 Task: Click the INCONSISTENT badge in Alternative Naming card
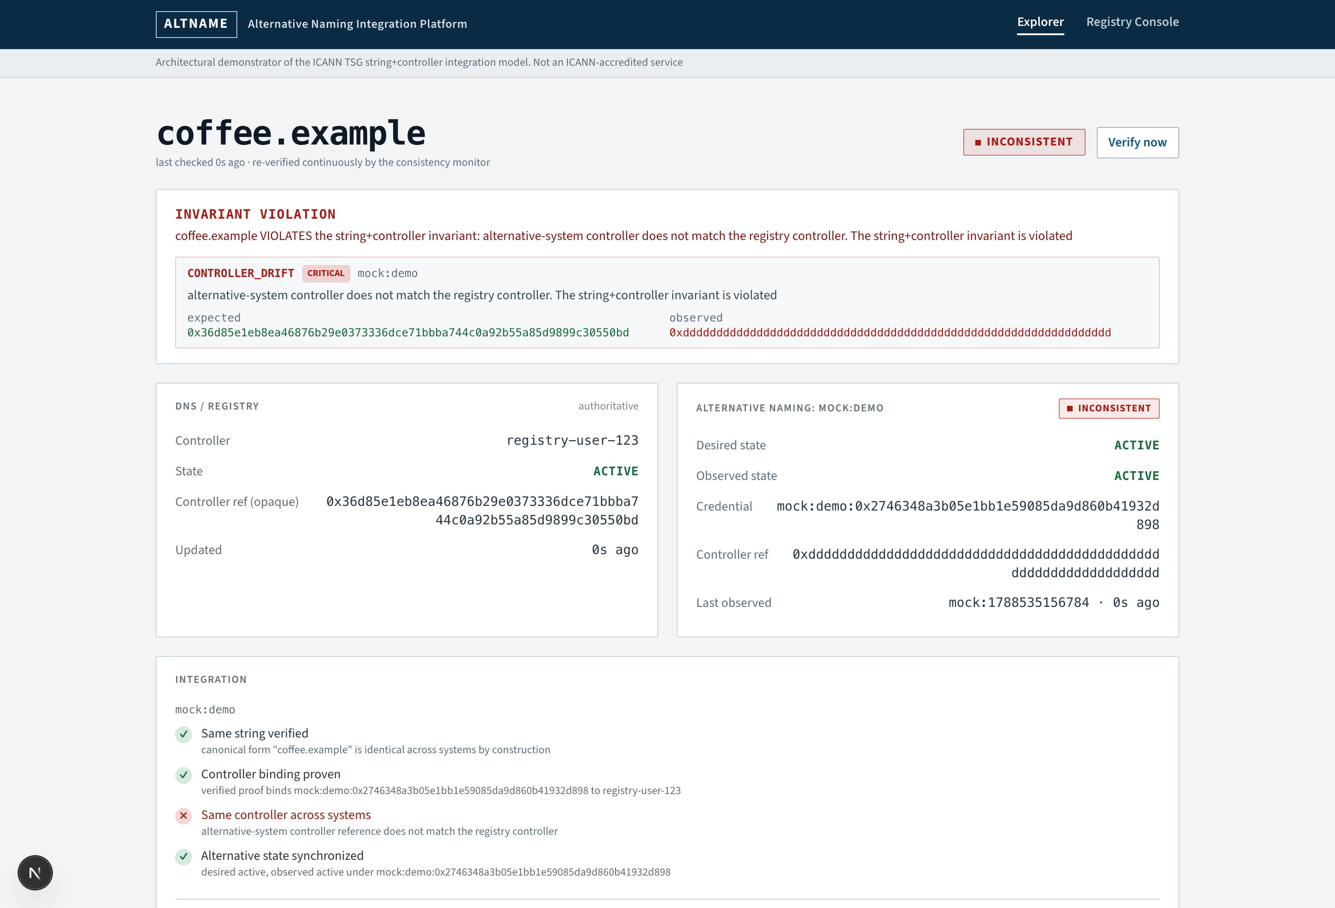pyautogui.click(x=1109, y=408)
